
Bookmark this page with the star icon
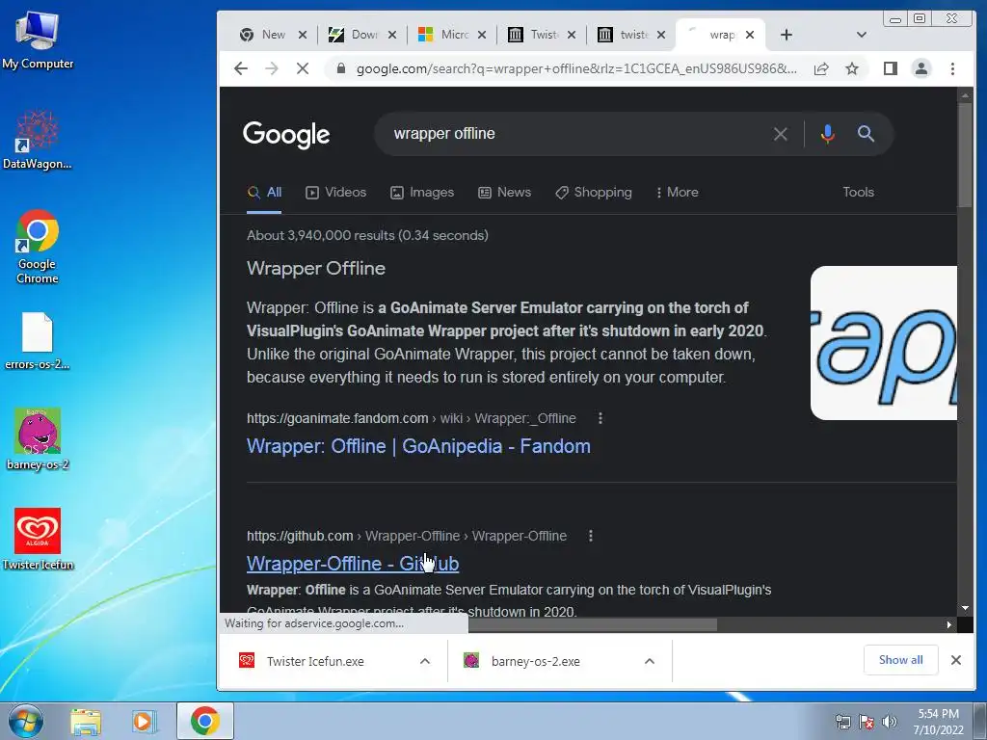pos(852,68)
